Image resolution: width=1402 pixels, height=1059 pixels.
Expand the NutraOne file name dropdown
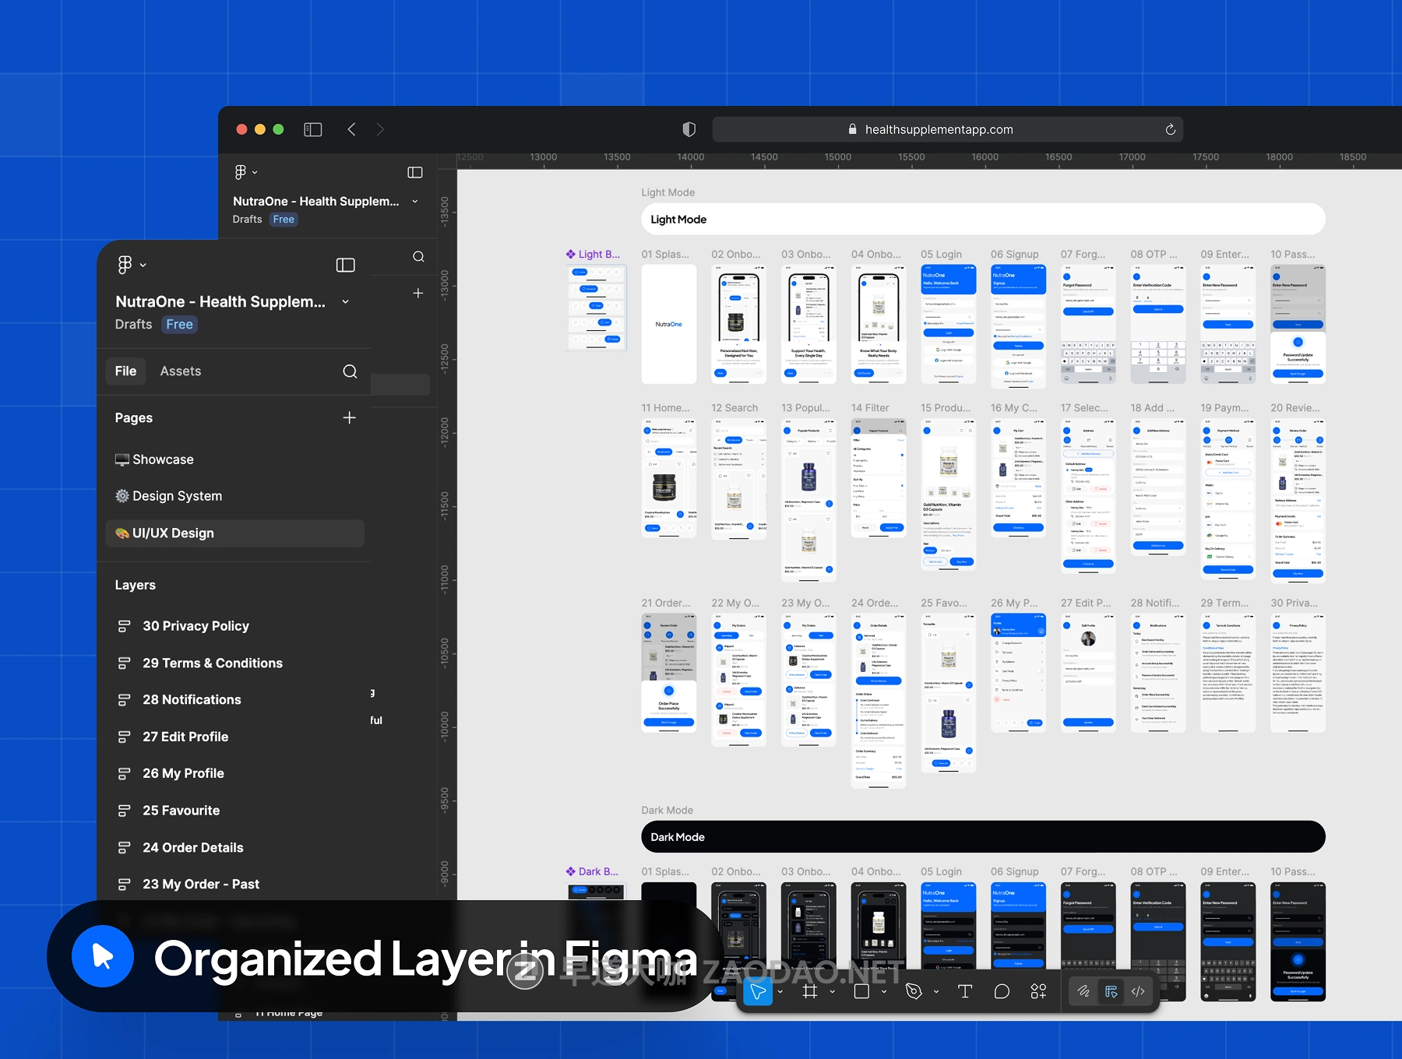[346, 302]
